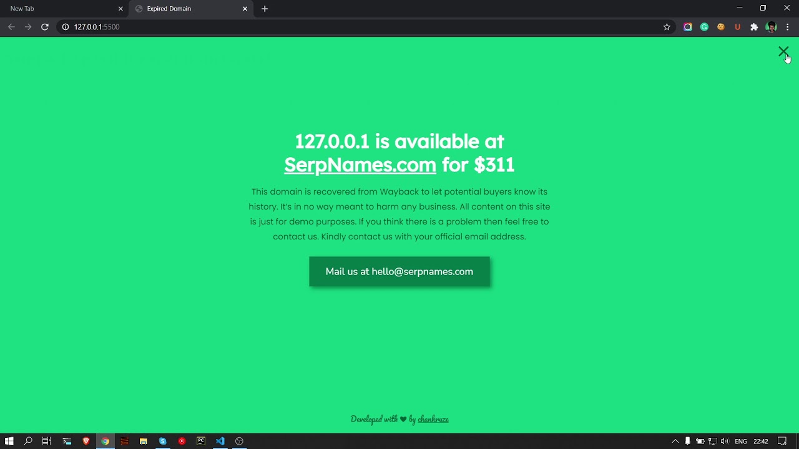Open a new browser tab with plus button
The height and width of the screenshot is (449, 799).
coord(265,9)
